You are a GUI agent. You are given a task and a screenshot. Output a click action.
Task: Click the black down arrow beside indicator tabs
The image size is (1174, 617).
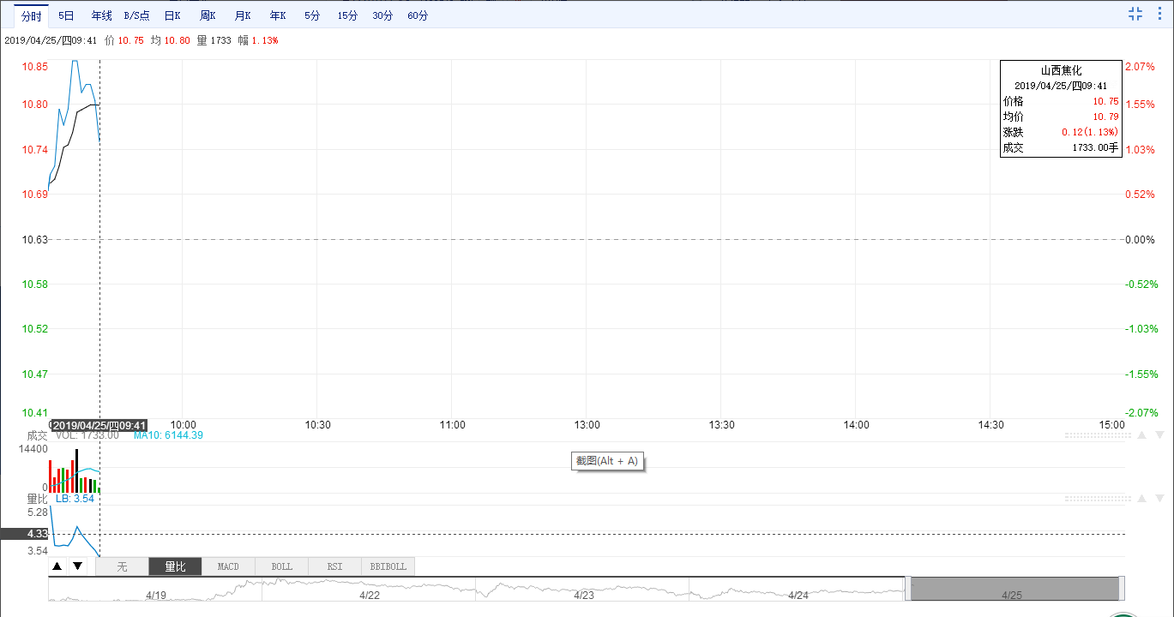tap(77, 566)
